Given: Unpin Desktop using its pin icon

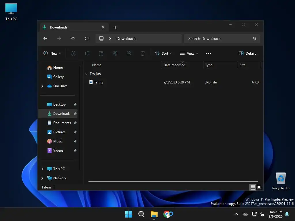Looking at the screenshot, I should click(75, 104).
